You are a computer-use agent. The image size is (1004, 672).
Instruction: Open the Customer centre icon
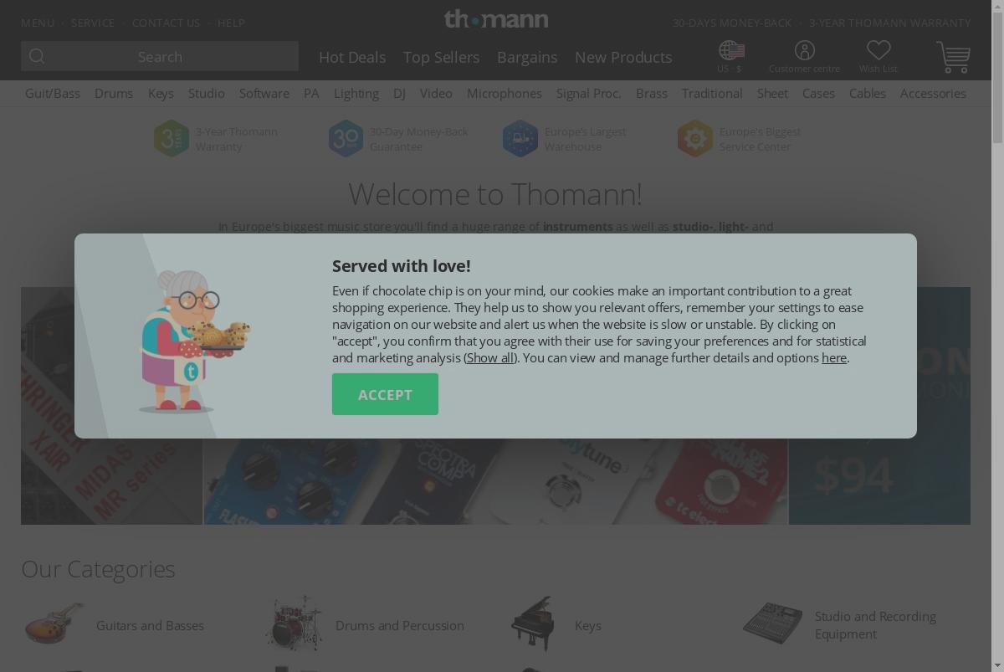[x=804, y=50]
